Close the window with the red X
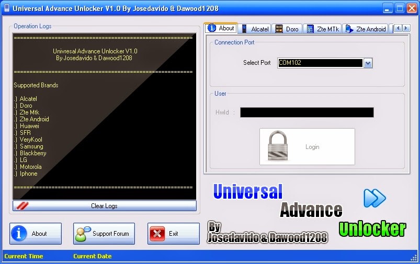Viewport: 420px width, 264px height. [x=412, y=8]
